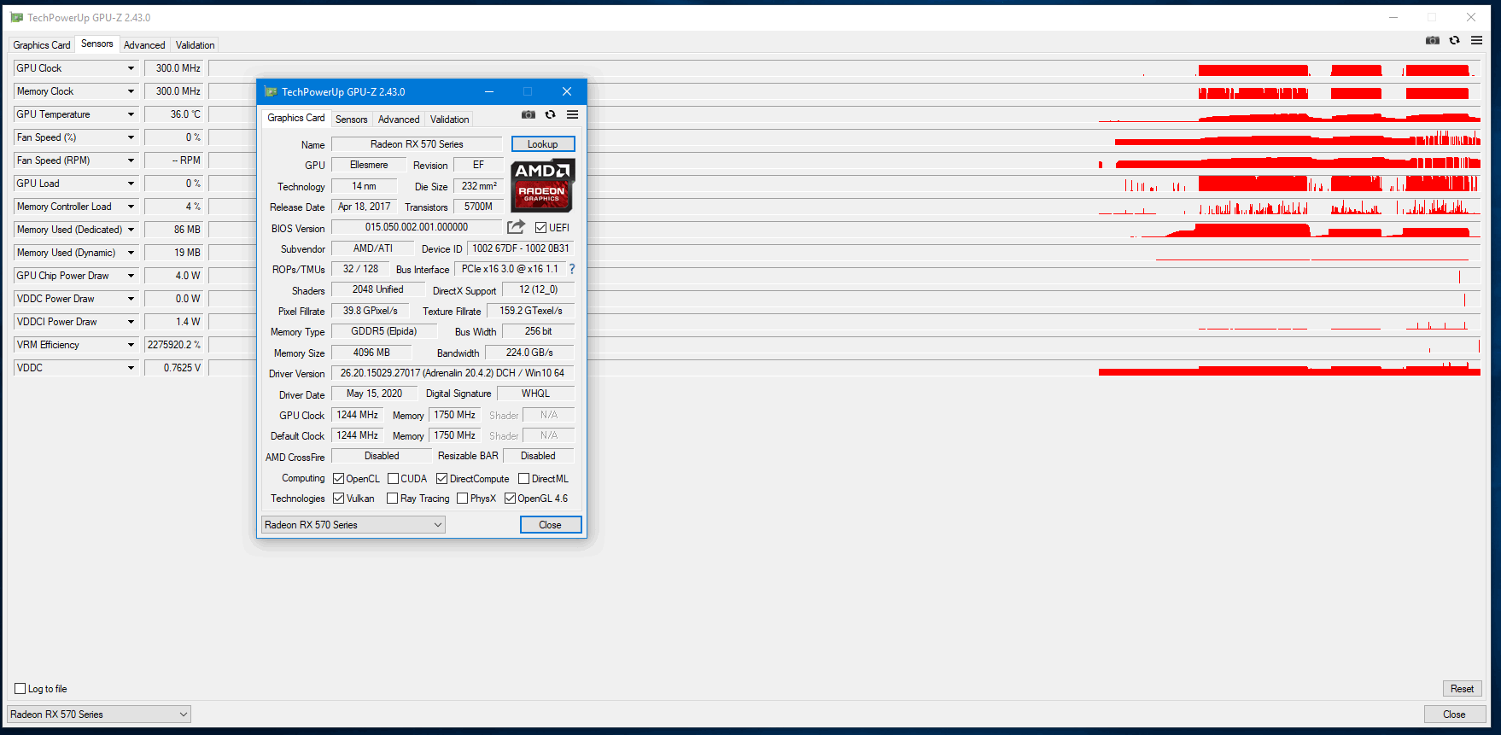Screen dimensions: 1501x735
Task: Click the GPU Clock history graph
Action: (x=844, y=68)
